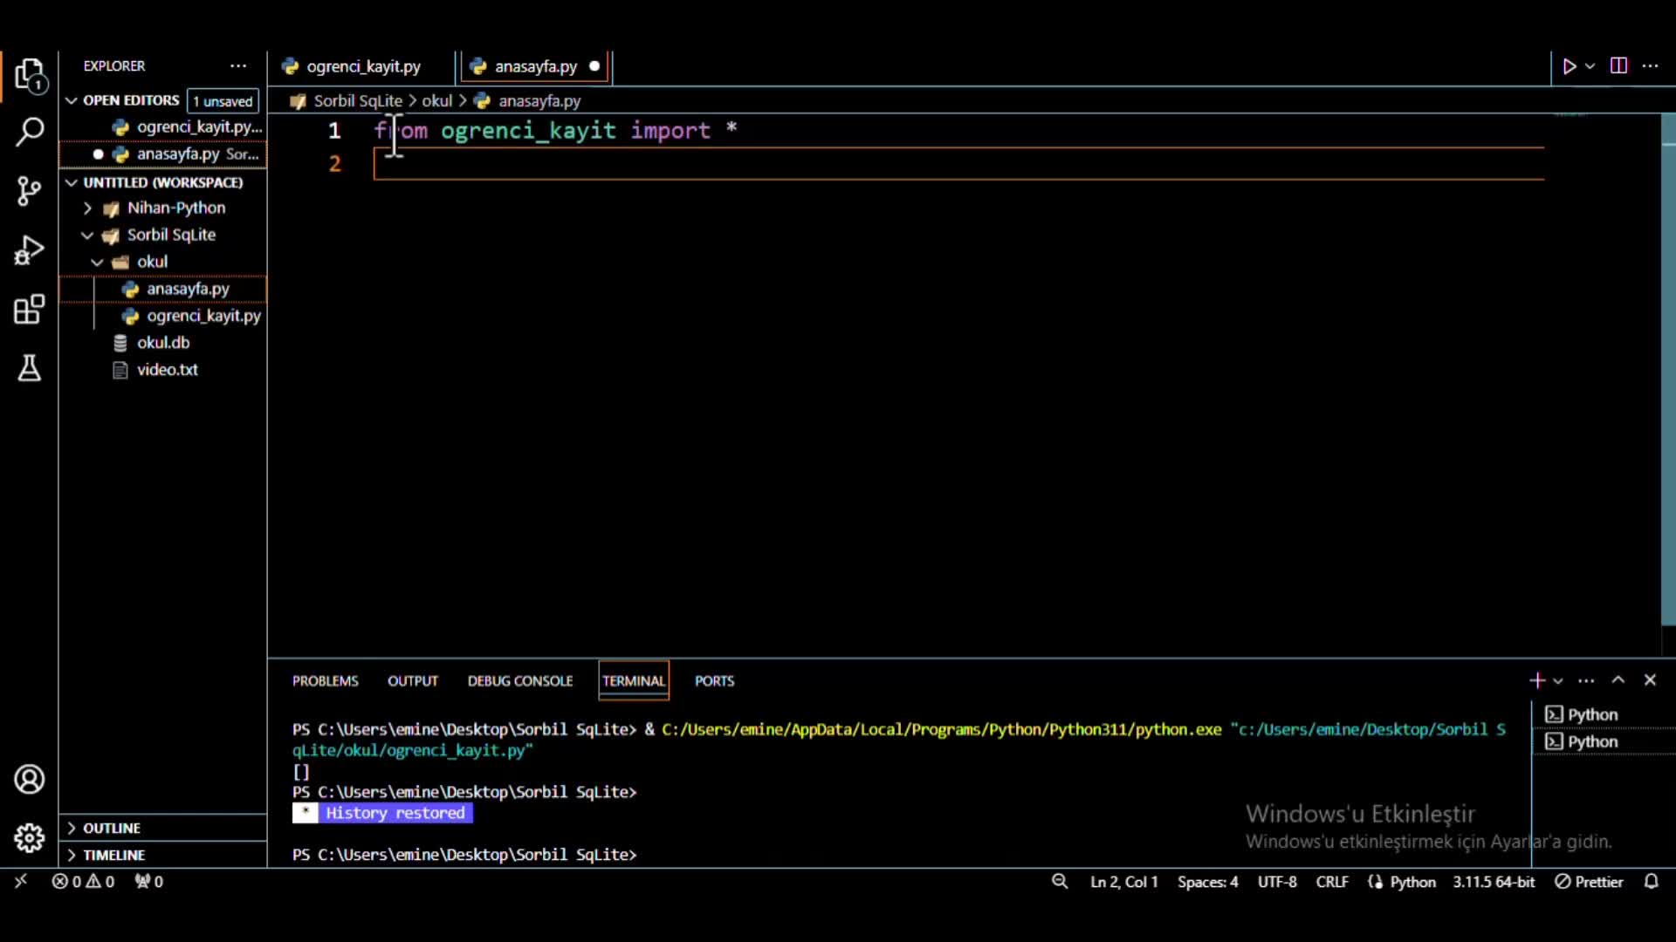
Task: Expand the Nihan-Python folder
Action: click(163, 208)
